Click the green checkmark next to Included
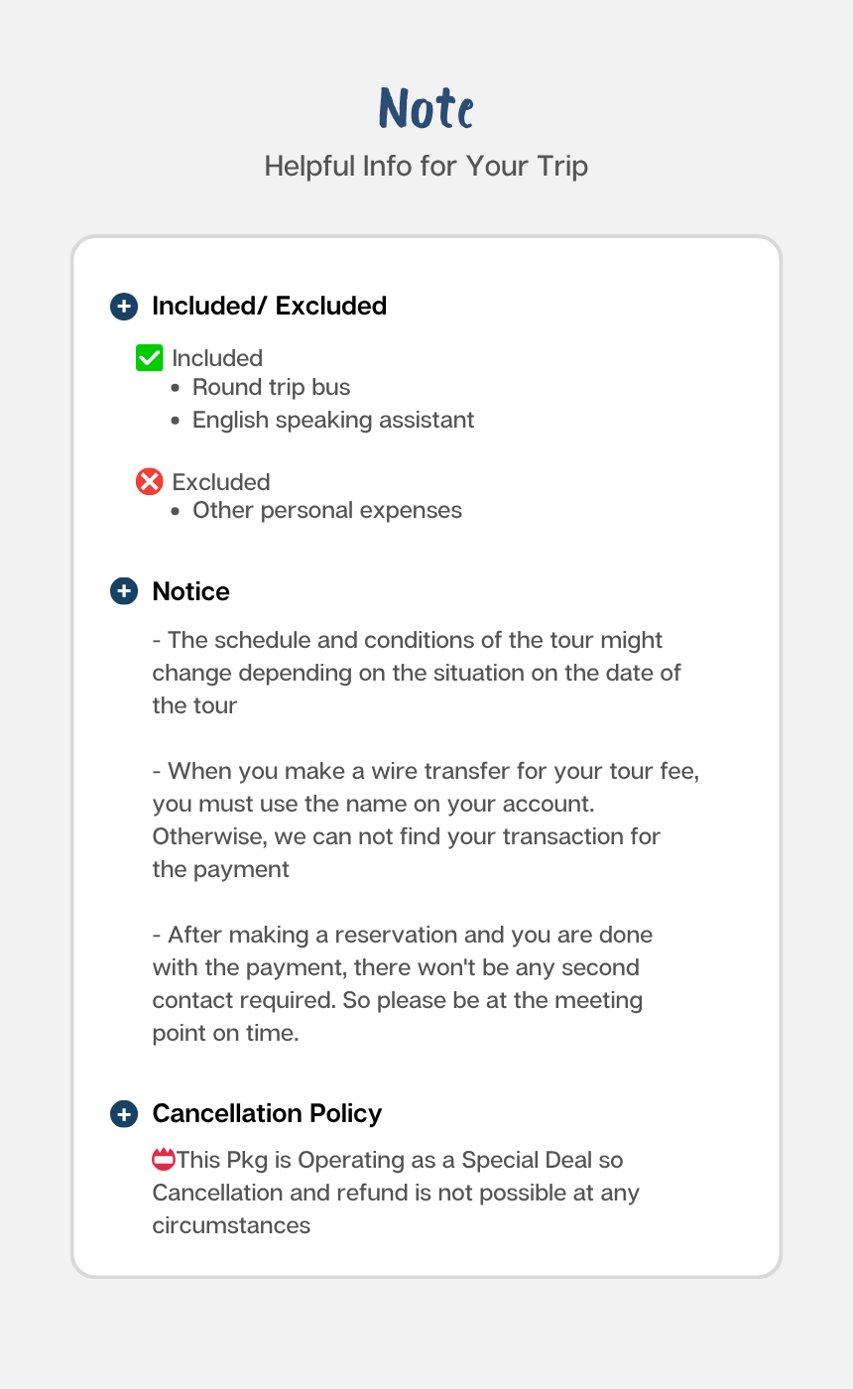 [x=149, y=358]
